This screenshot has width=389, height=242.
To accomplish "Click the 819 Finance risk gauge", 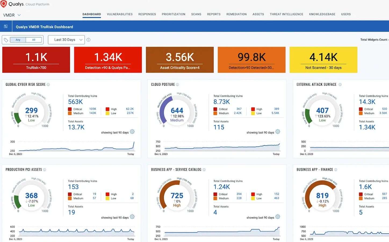I will coord(322,196).
